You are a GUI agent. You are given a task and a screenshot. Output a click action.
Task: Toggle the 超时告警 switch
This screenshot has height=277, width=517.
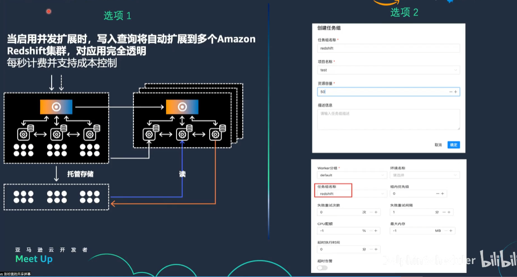(x=322, y=268)
